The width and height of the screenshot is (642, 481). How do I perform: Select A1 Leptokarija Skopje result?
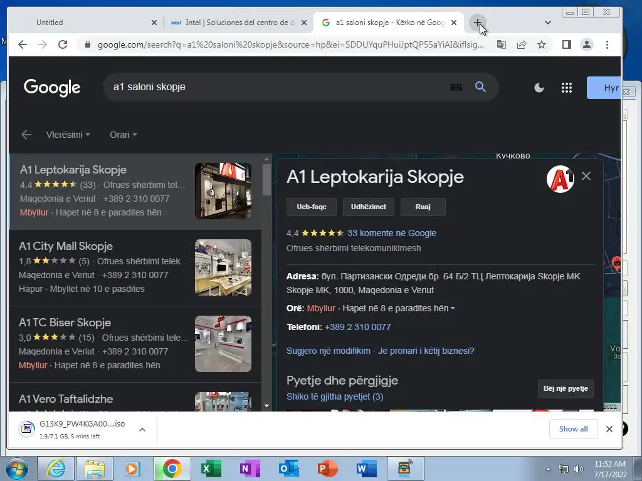[135, 191]
